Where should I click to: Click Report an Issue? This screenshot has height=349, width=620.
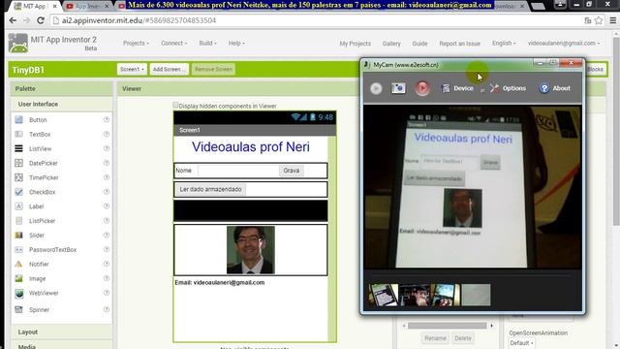[459, 44]
